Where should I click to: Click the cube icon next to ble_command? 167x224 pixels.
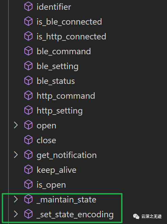pos(28,51)
